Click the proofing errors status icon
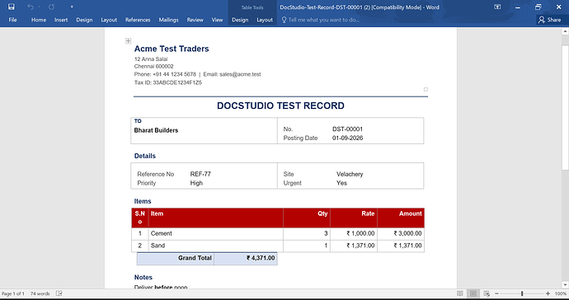Screen dimensions: 569x300 pos(59,293)
